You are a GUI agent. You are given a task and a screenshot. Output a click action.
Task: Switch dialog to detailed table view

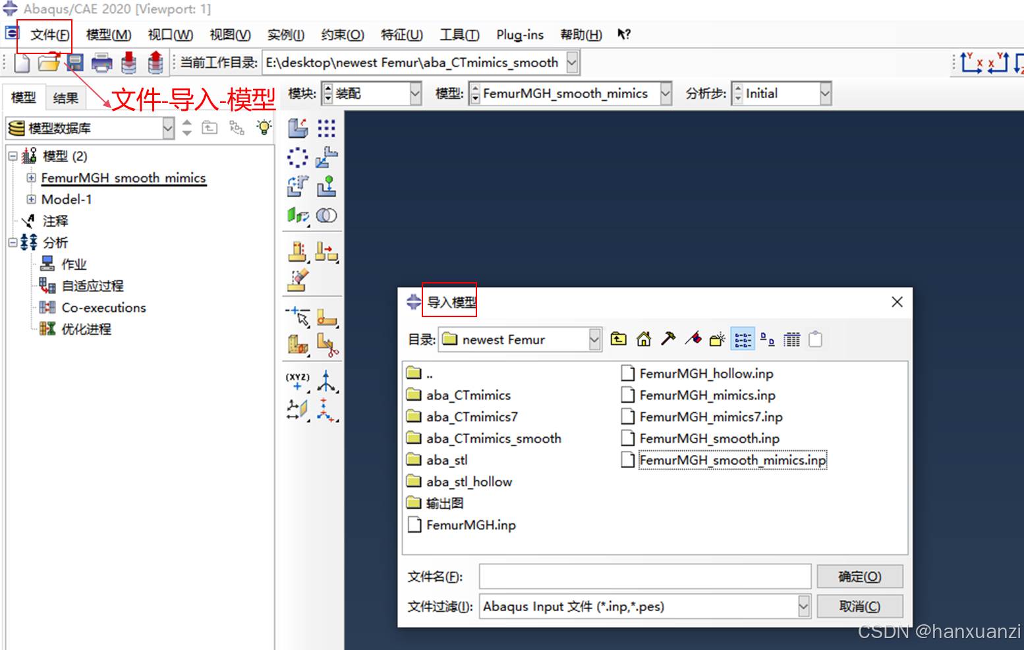click(792, 339)
